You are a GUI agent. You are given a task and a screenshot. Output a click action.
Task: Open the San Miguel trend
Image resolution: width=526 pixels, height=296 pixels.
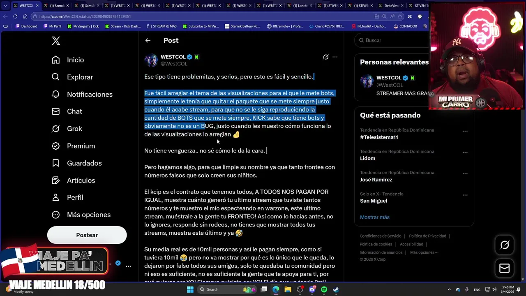point(374,201)
